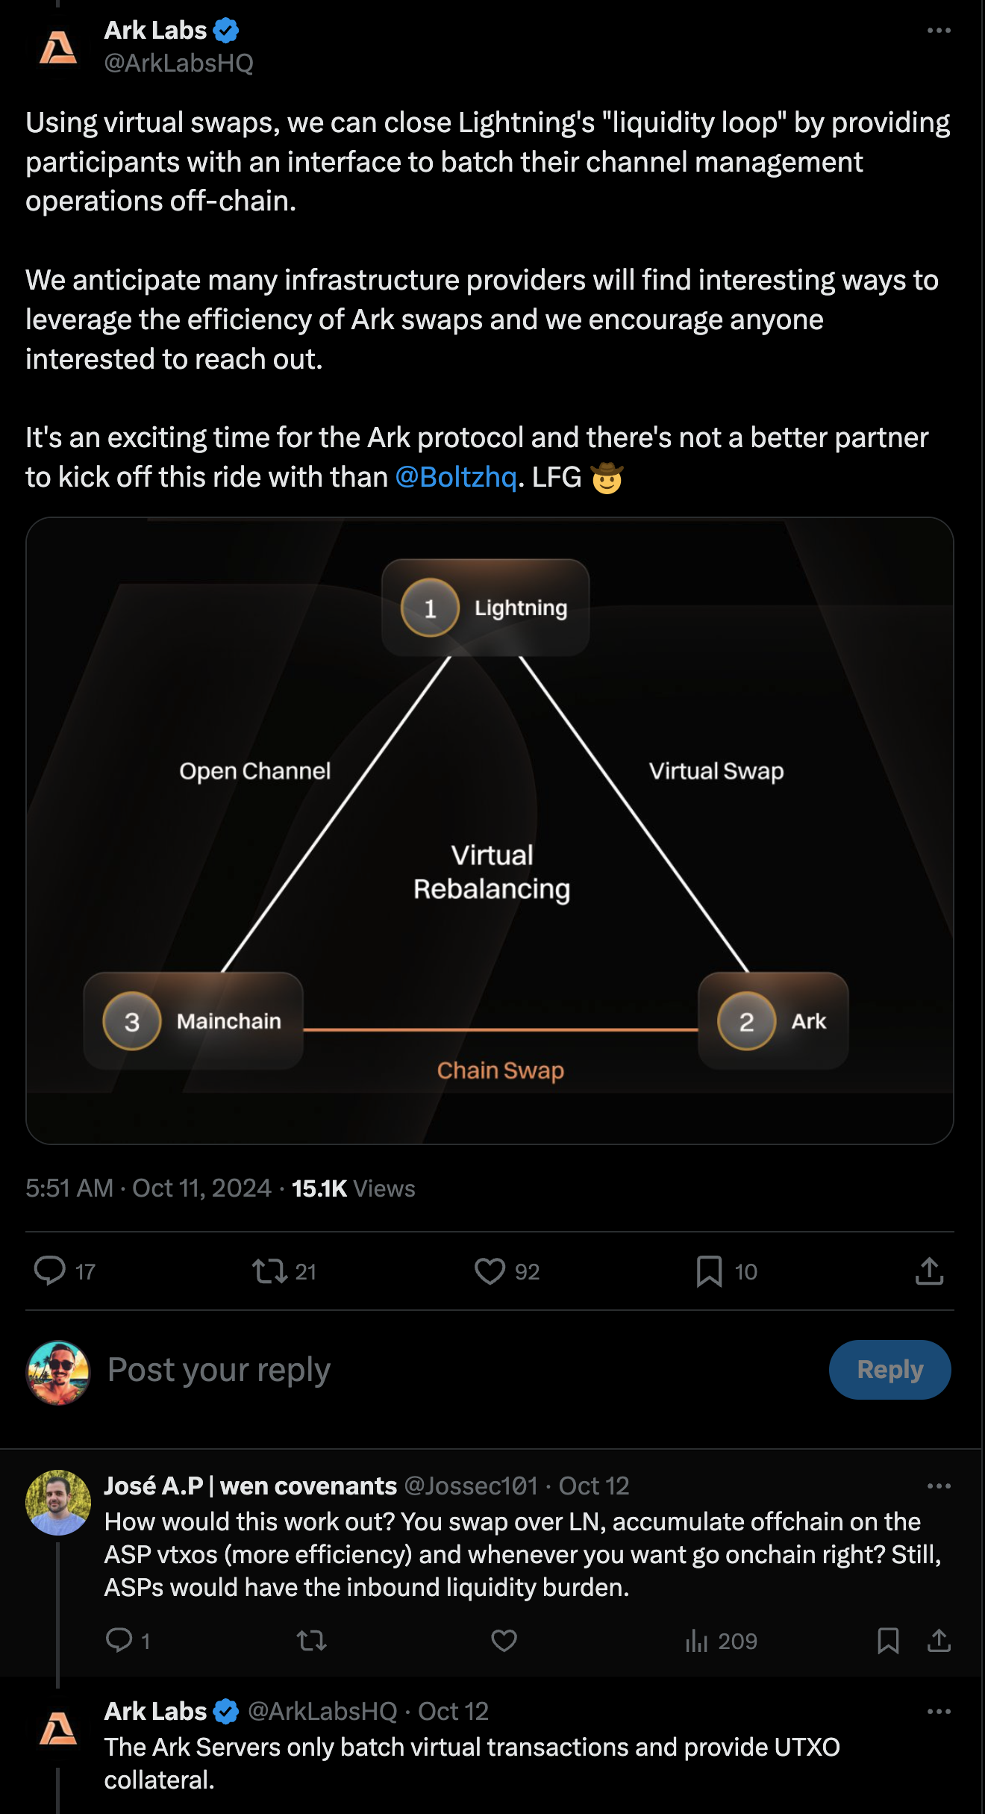
Task: Open the @Jossec101 handle link
Action: click(x=471, y=1486)
